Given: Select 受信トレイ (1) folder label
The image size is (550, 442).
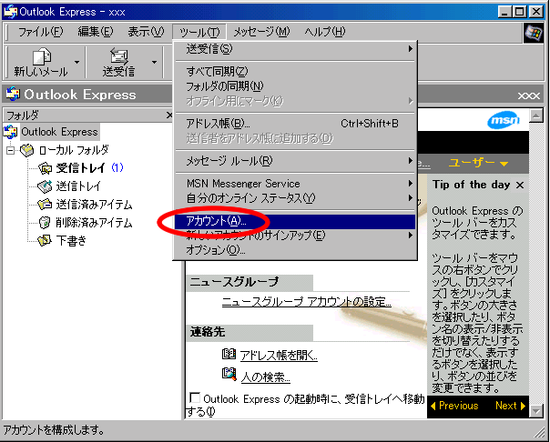Looking at the screenshot, I should coord(89,168).
